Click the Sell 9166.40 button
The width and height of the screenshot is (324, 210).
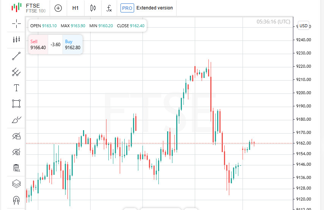point(38,45)
